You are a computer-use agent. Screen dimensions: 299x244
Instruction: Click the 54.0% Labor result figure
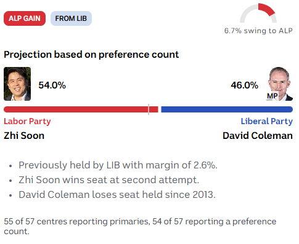52,85
